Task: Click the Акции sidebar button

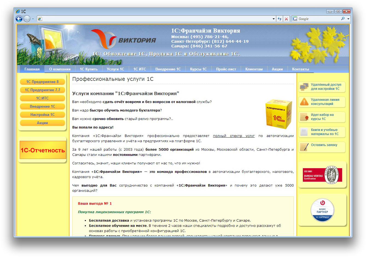Action: click(x=42, y=123)
